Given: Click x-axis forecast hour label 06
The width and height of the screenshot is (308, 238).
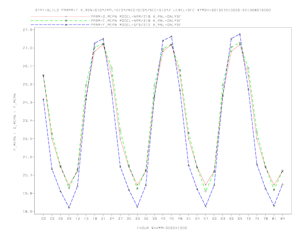Looking at the screenshot, I should pyautogui.click(x=61, y=219).
